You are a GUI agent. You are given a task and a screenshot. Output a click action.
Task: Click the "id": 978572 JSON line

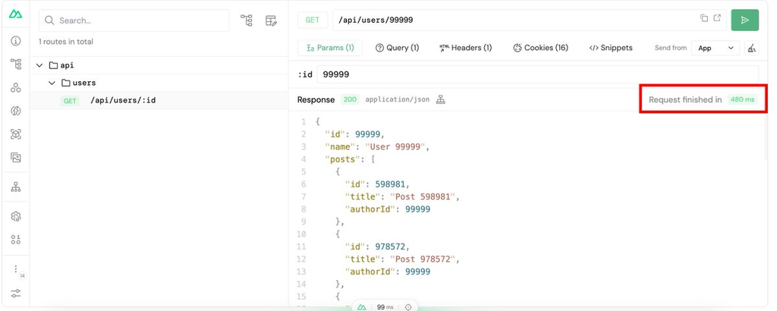(x=378, y=247)
